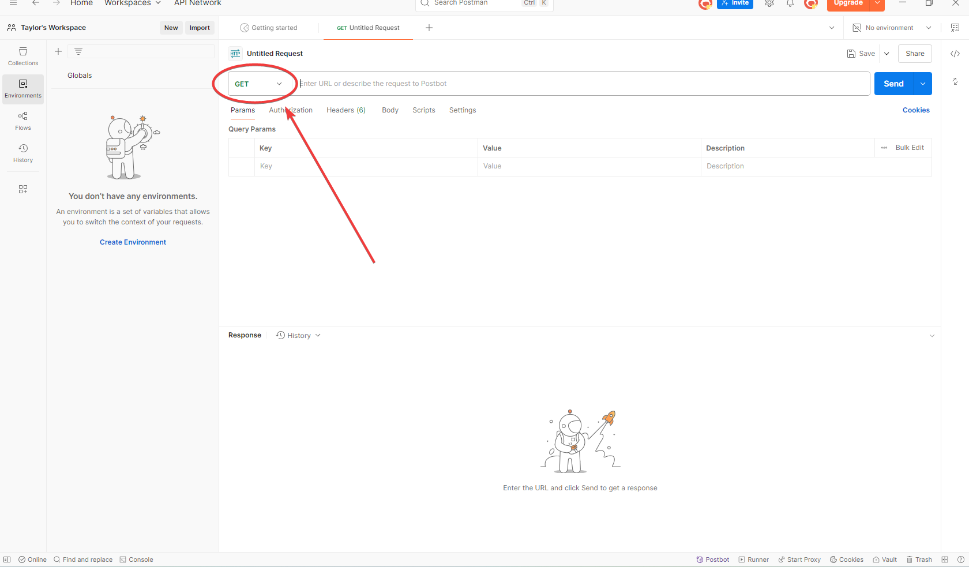Expand the Send button options arrow
969x567 pixels.
[923, 84]
